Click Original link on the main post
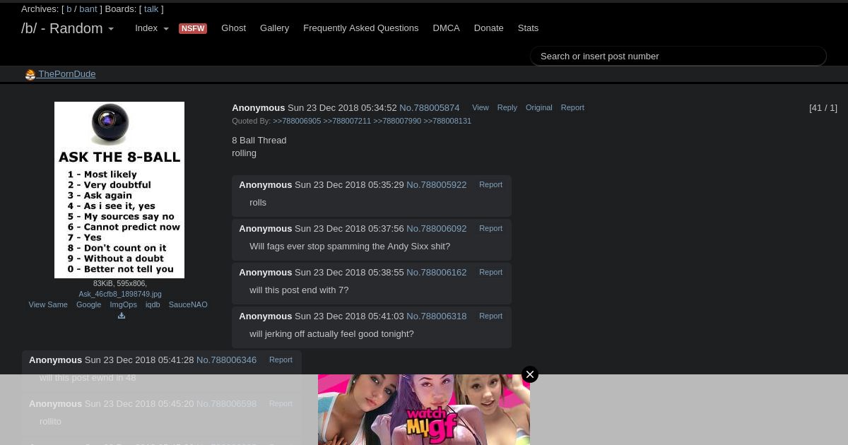848x445 pixels. 538,107
